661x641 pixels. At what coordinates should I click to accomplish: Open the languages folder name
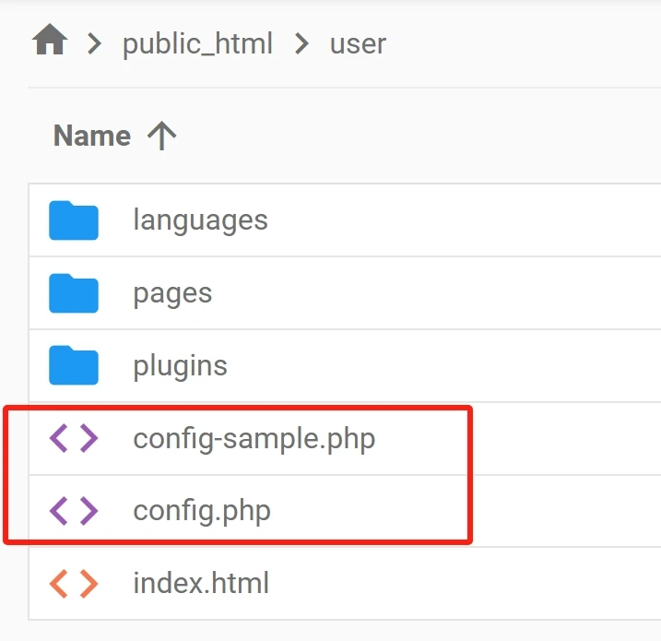coord(200,220)
